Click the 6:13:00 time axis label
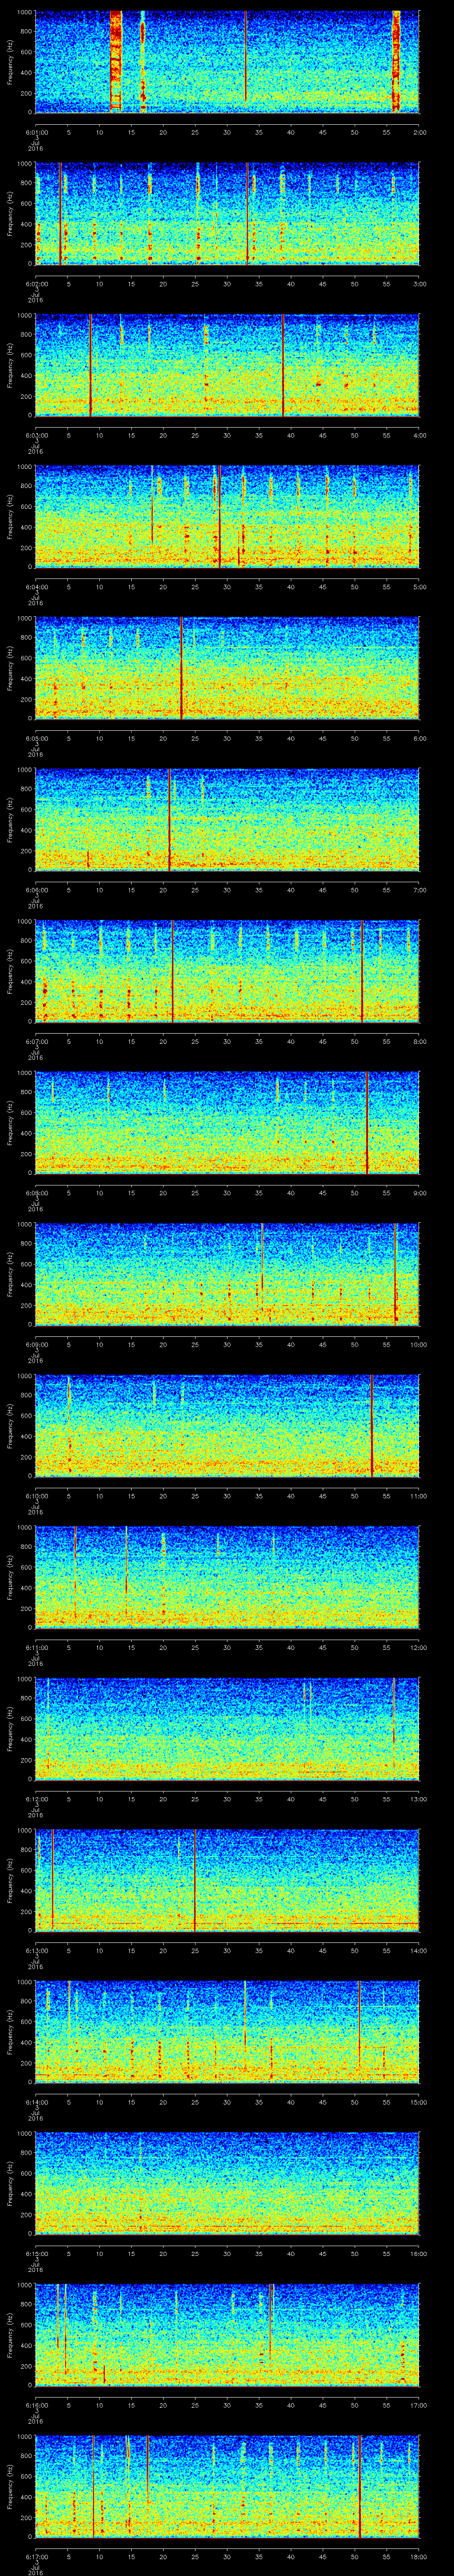The height and width of the screenshot is (2576, 454). pos(36,1950)
